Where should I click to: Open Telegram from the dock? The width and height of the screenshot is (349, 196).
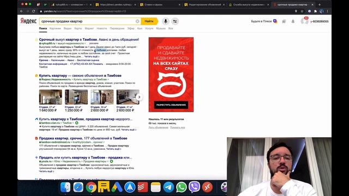[x=169, y=187]
